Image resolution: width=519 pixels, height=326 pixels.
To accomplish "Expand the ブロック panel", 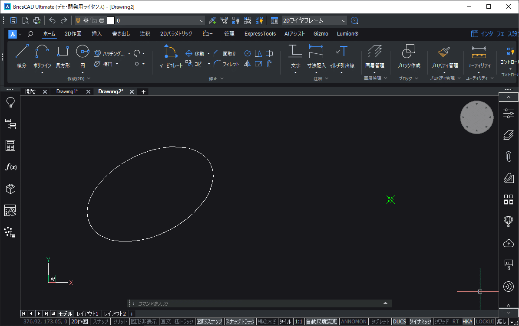I will pyautogui.click(x=408, y=78).
